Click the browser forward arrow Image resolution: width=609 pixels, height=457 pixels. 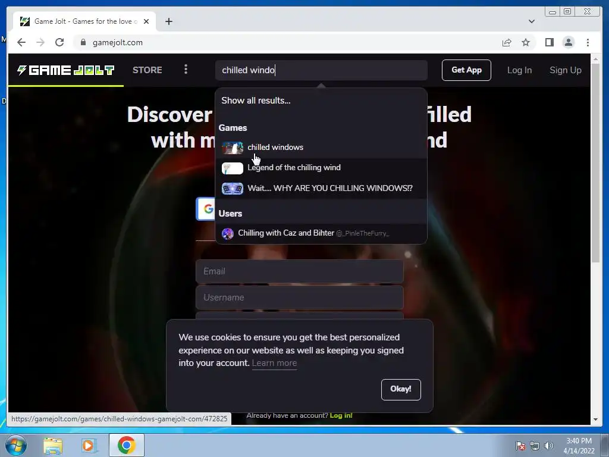click(x=40, y=42)
